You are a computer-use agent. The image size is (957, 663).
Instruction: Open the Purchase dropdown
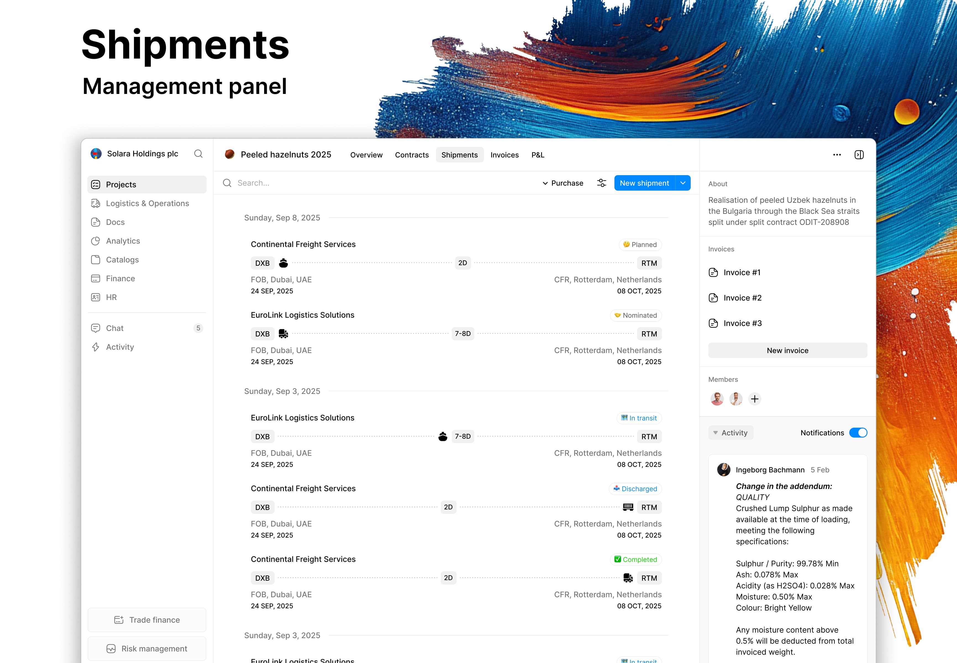click(563, 183)
